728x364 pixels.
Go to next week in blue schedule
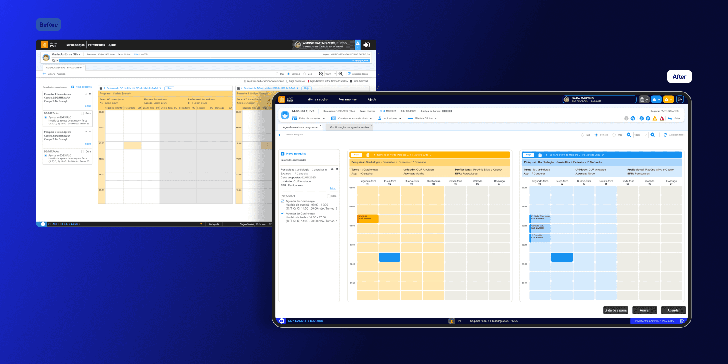[603, 155]
